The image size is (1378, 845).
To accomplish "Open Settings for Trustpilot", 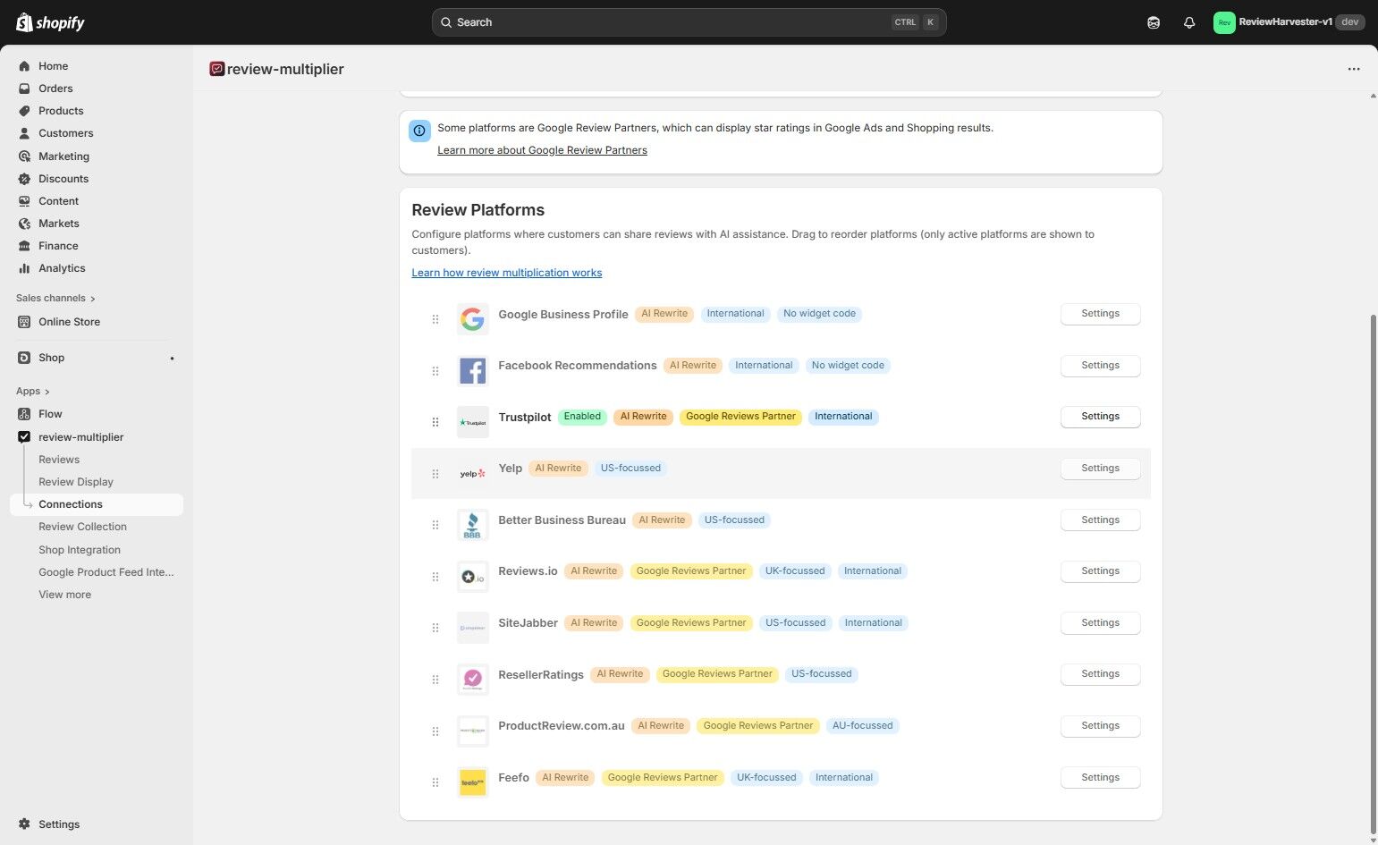I will 1100,417.
